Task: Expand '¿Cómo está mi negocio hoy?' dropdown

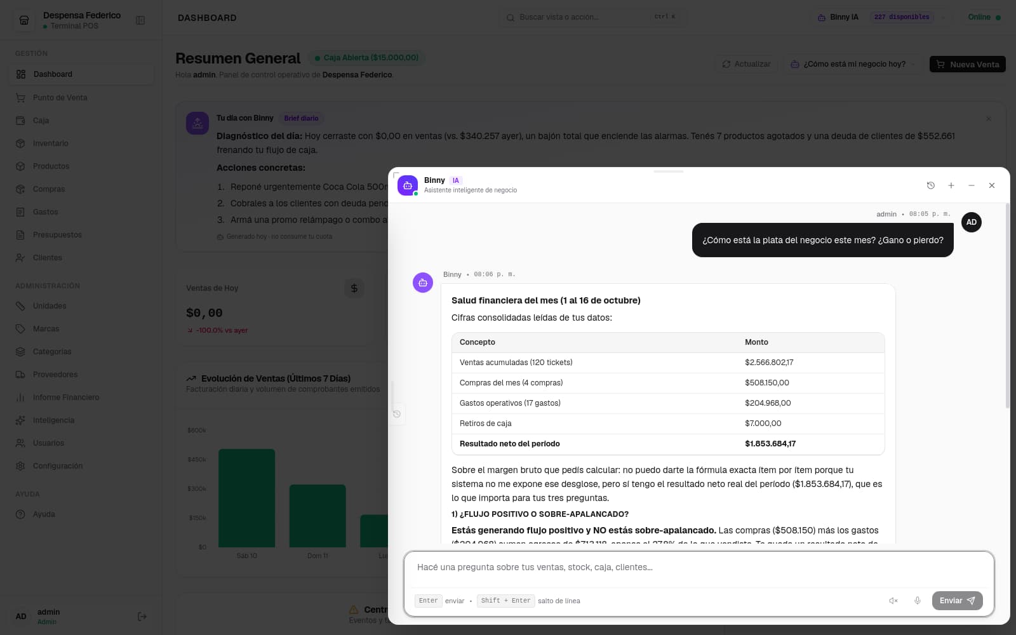Action: click(853, 64)
